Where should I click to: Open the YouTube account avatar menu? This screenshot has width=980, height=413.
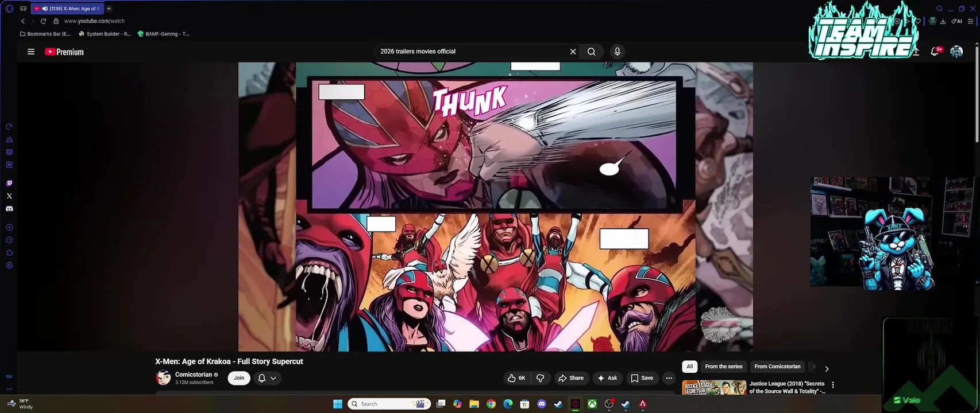pyautogui.click(x=956, y=52)
